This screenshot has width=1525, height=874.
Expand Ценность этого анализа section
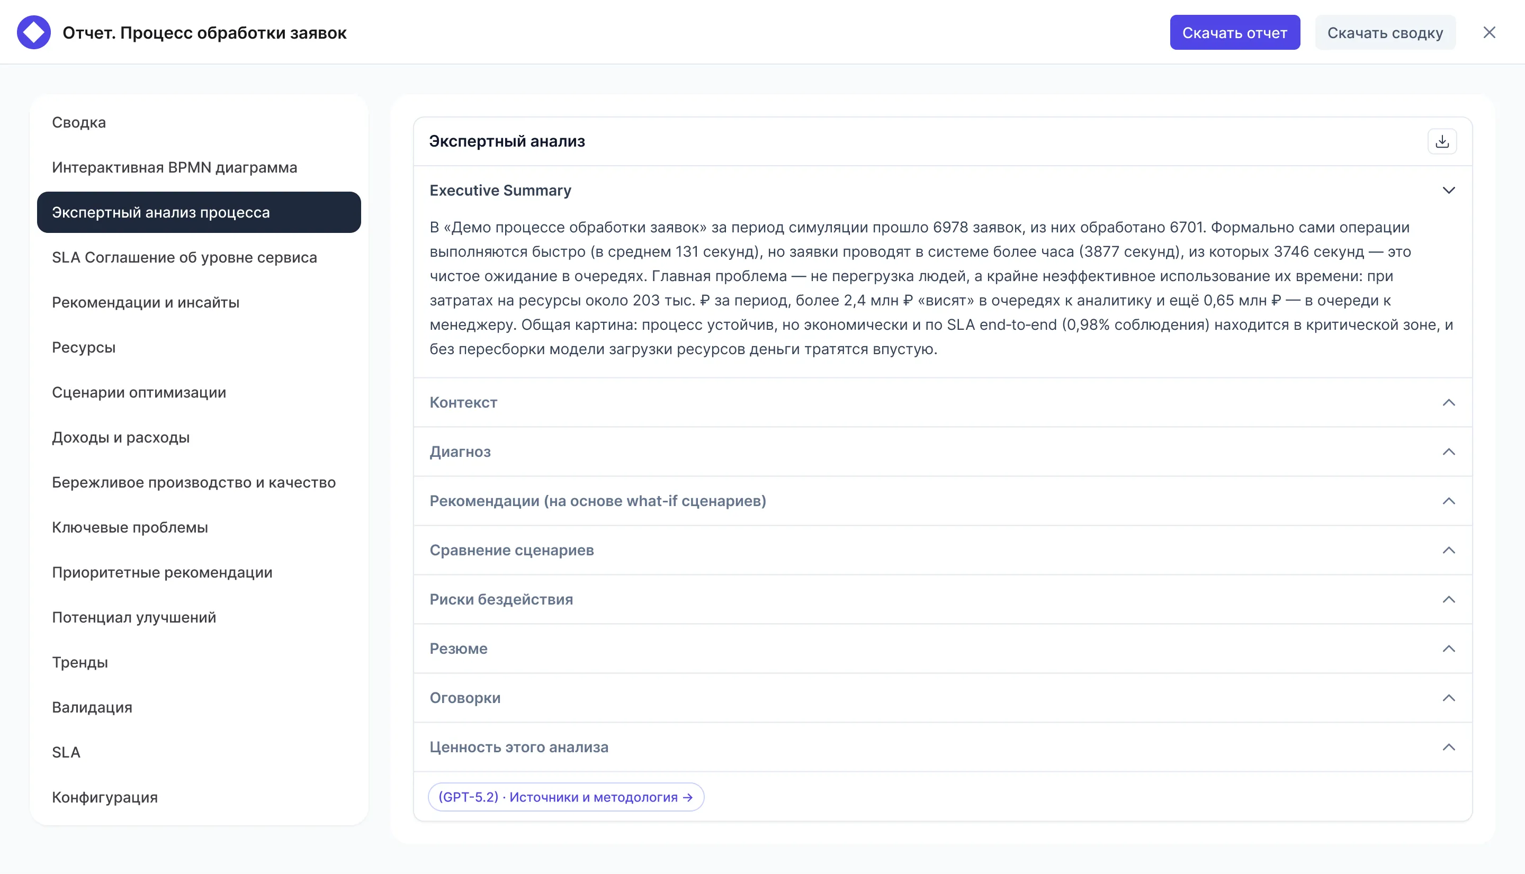point(1448,747)
